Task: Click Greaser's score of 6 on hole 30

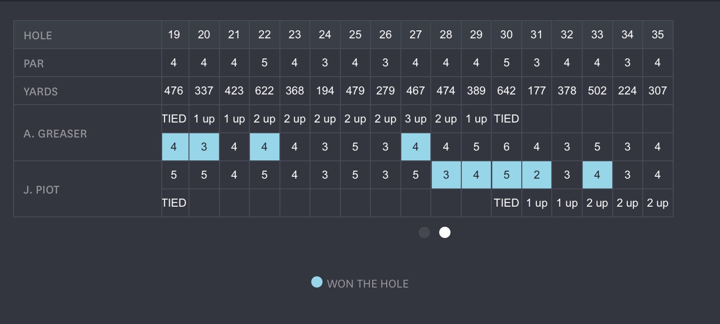Action: [x=506, y=147]
